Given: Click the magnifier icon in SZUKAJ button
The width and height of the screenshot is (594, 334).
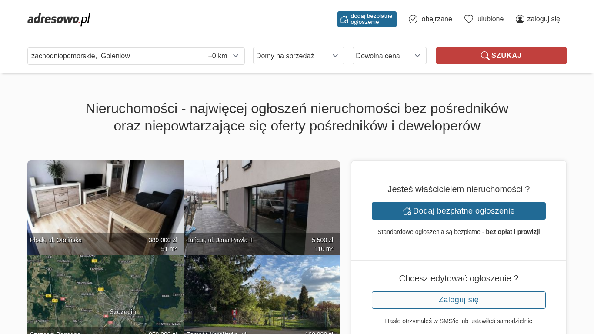Looking at the screenshot, I should click(485, 56).
